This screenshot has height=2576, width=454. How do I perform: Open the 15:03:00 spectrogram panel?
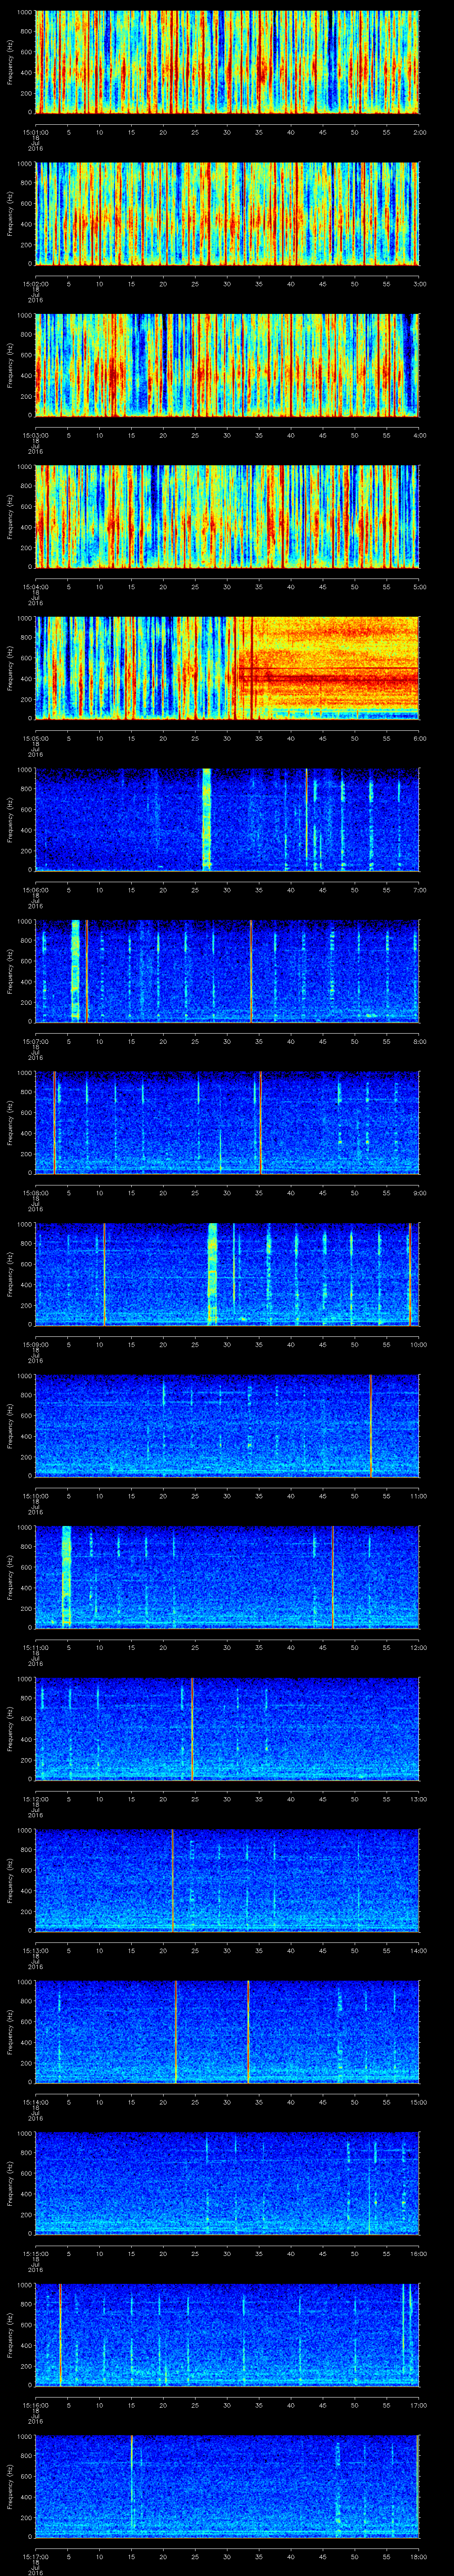227,365
